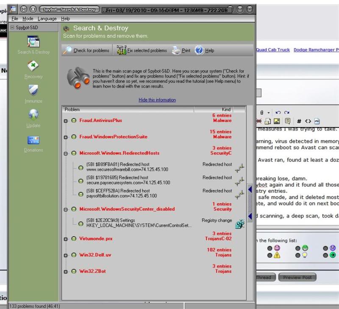Click the Fix selected problems icon

121,50
